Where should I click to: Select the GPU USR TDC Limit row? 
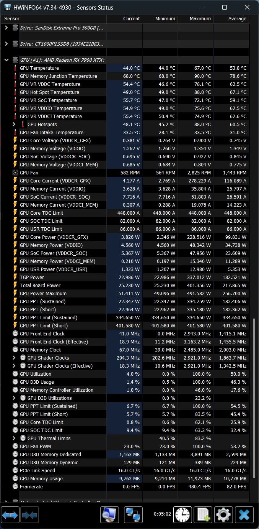(125, 229)
